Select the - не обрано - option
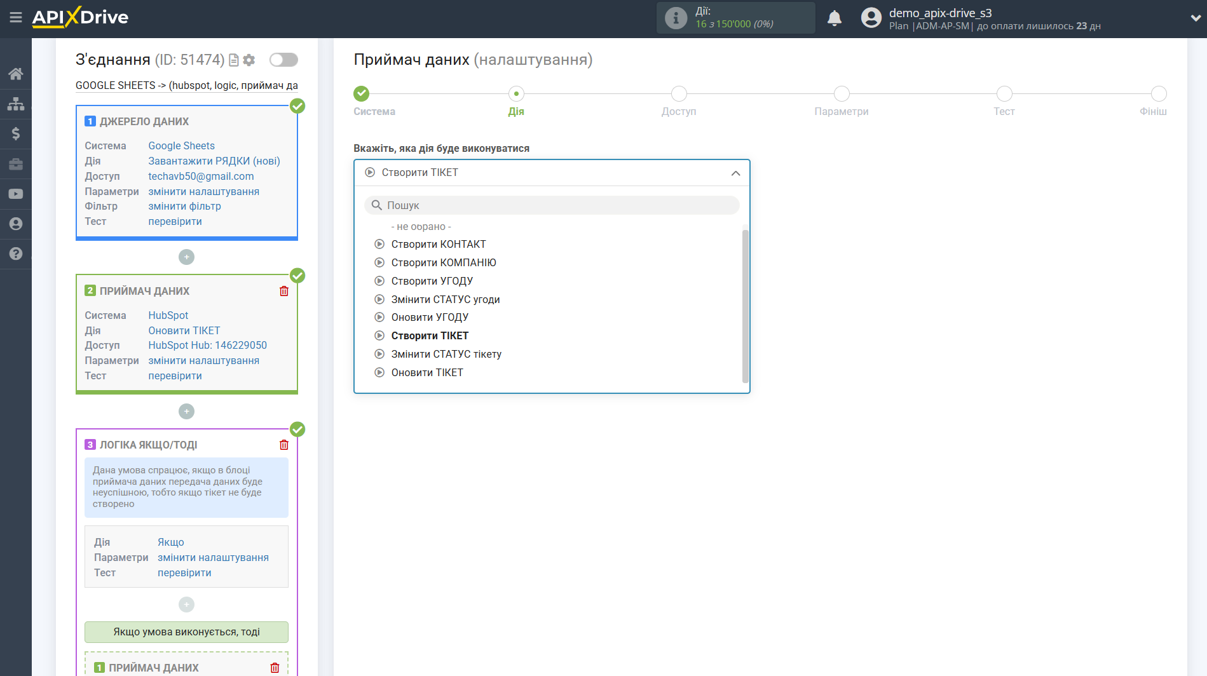Viewport: 1207px width, 676px height. pos(421,227)
